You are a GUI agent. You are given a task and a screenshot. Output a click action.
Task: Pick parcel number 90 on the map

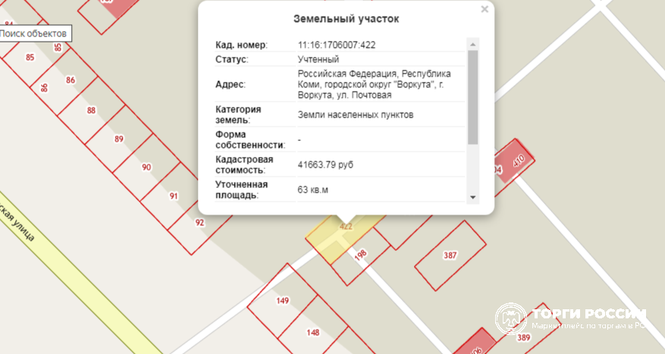click(x=146, y=167)
